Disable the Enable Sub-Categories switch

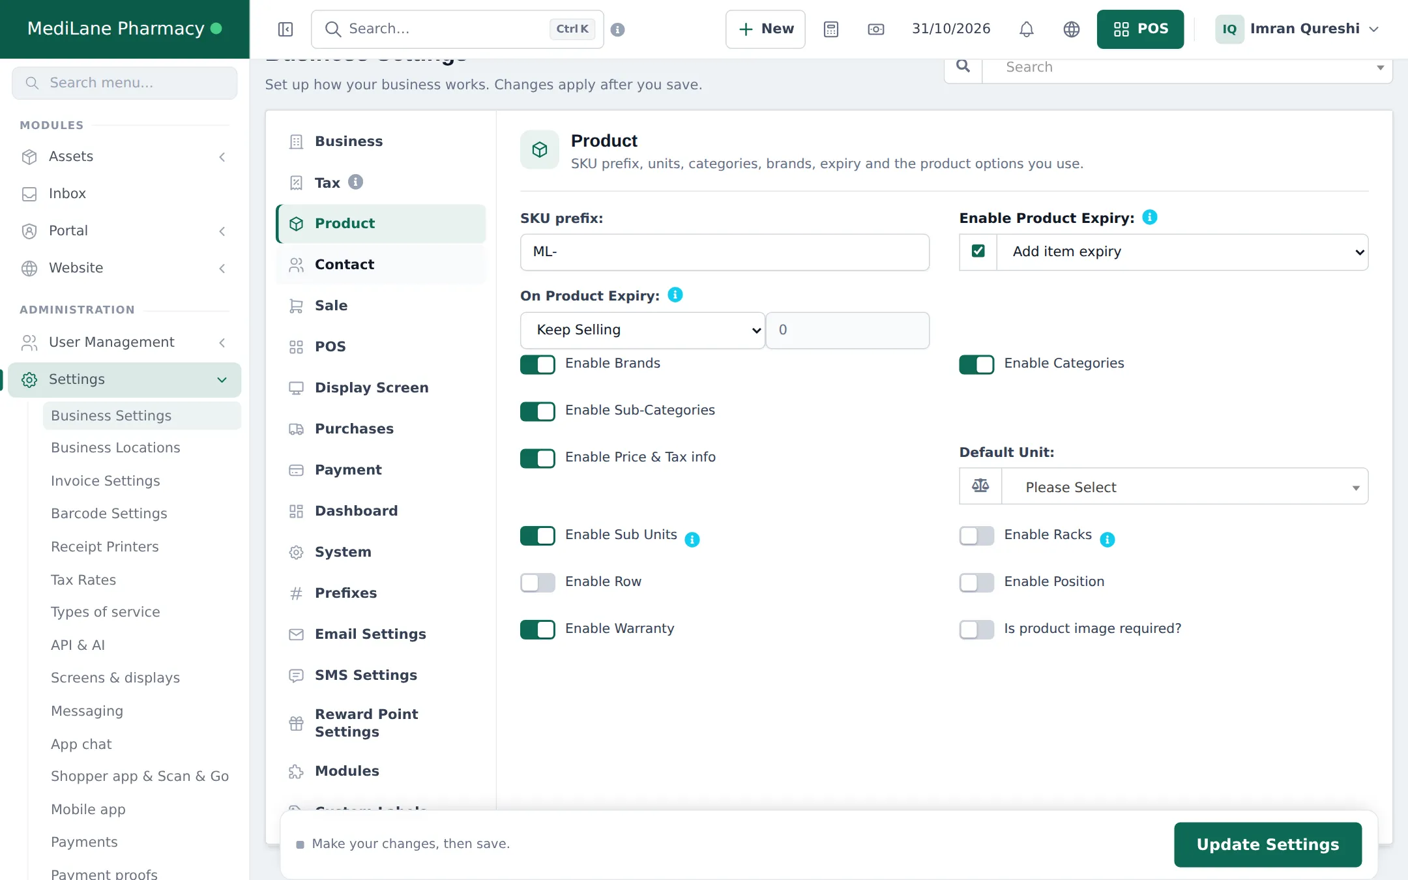(538, 411)
